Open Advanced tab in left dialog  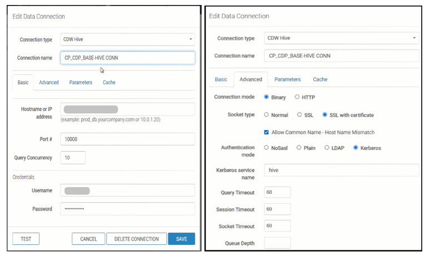tap(49, 83)
